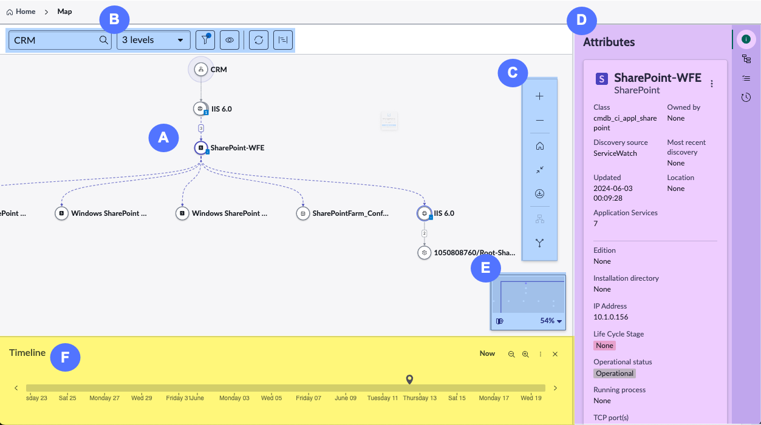Refresh the map with circular arrows icon
The width and height of the screenshot is (761, 425).
tap(259, 40)
